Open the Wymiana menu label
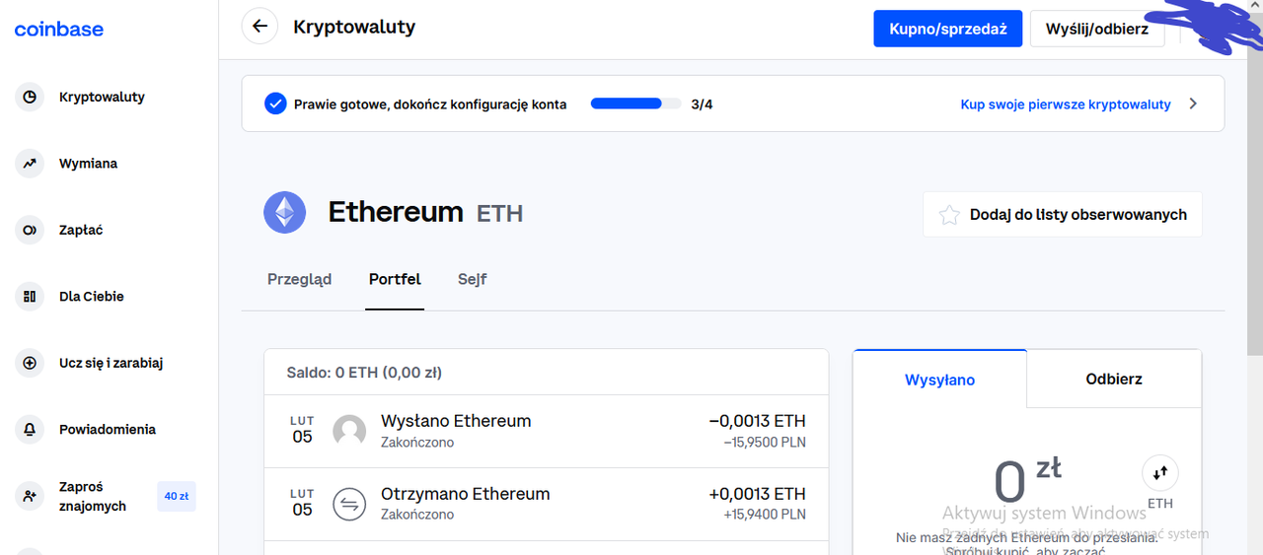Image resolution: width=1263 pixels, height=555 pixels. click(x=88, y=164)
